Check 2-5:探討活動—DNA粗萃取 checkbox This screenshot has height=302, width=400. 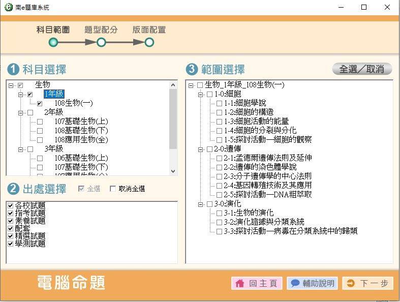click(x=219, y=195)
